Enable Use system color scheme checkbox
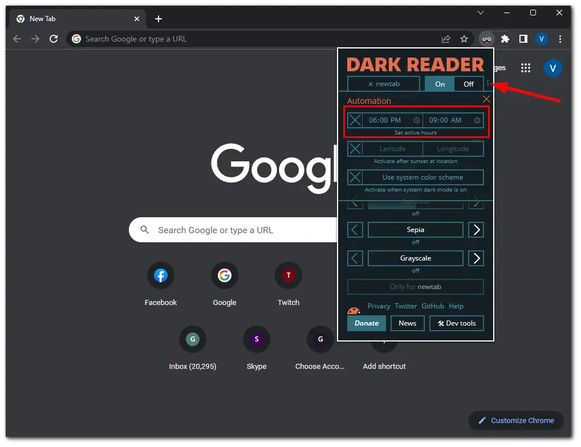Screen dimensions: 581x447 (355, 177)
